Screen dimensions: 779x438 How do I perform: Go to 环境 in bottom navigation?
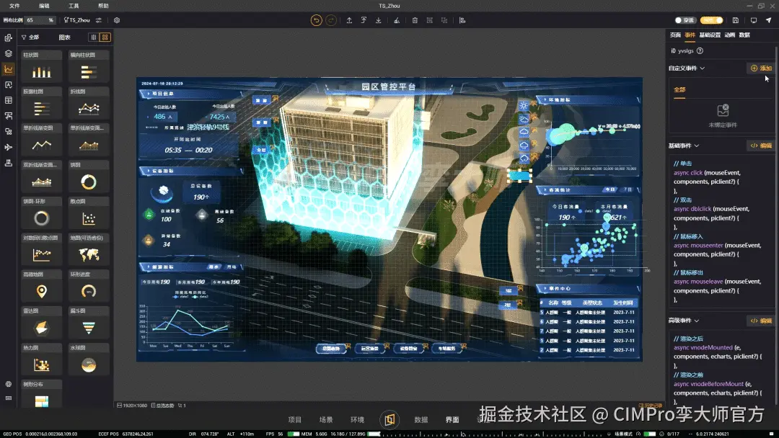357,420
